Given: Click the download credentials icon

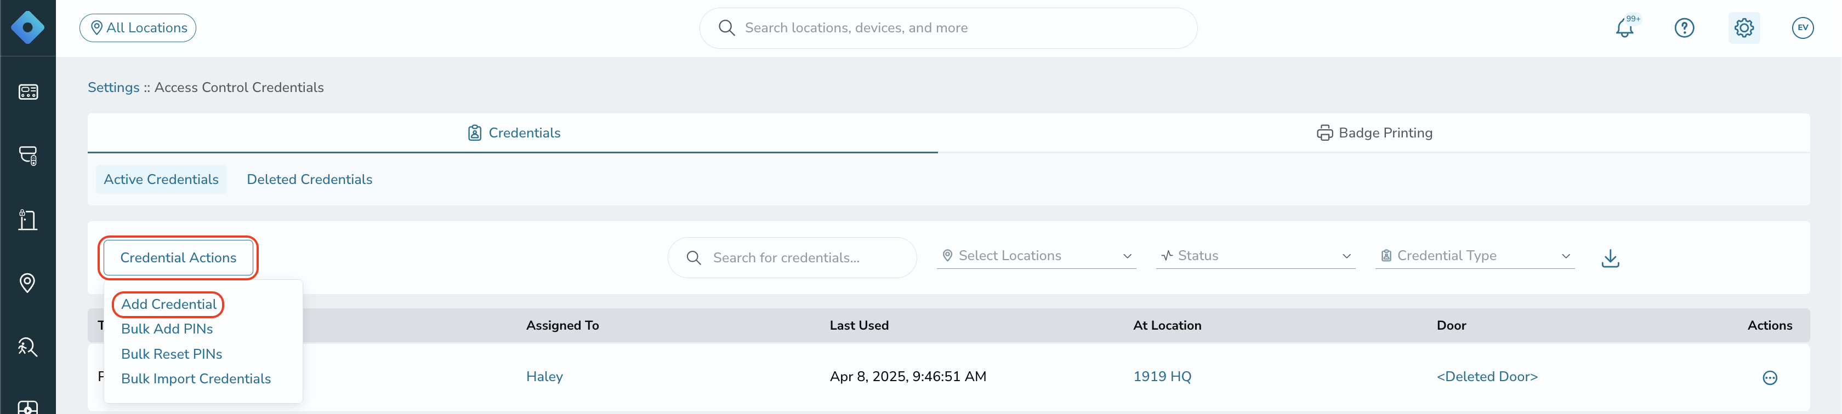Looking at the screenshot, I should tap(1610, 258).
